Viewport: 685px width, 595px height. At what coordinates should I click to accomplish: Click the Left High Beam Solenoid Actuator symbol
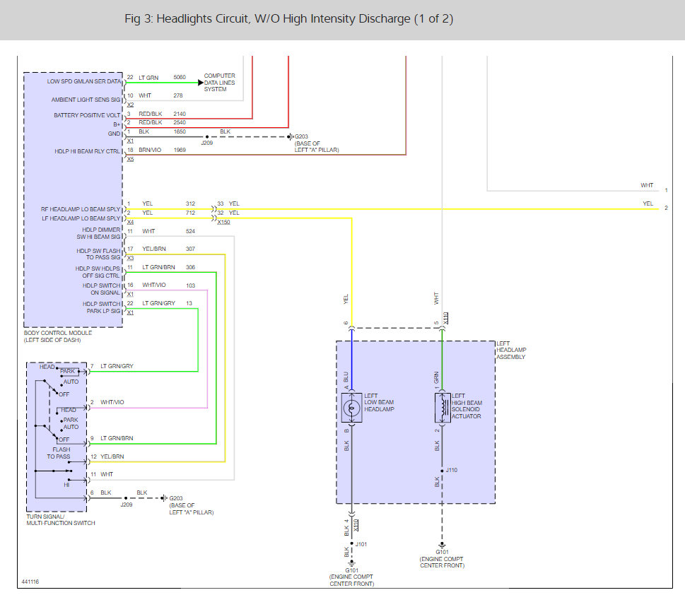[442, 408]
